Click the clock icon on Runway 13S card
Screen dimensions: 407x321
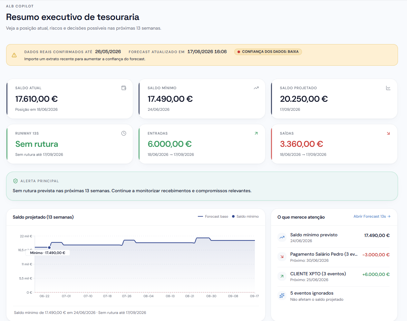[124, 133]
